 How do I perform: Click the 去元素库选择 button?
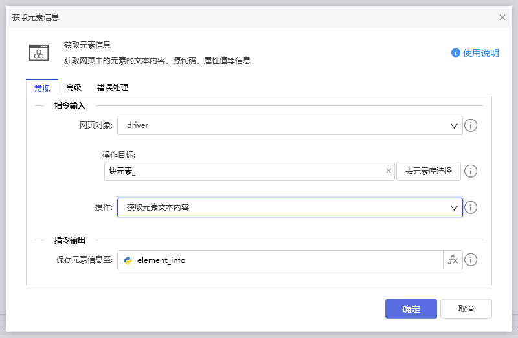point(428,171)
